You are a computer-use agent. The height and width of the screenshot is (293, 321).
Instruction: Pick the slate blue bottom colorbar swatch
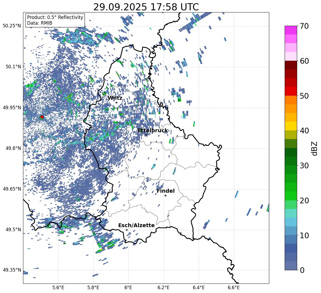[x=291, y=266]
